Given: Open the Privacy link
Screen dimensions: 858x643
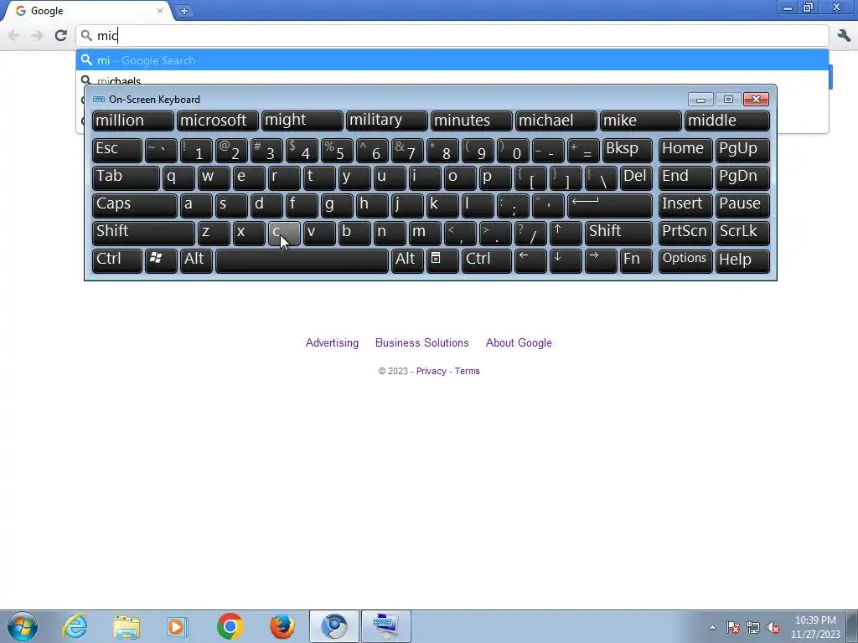Looking at the screenshot, I should coord(432,371).
